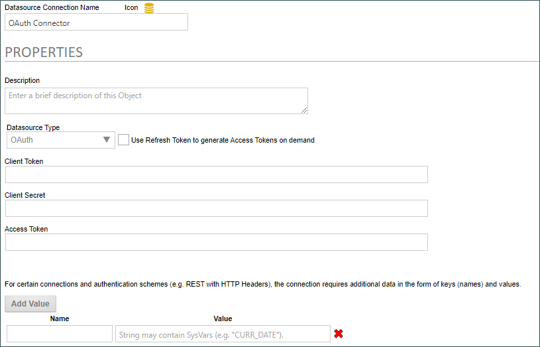Image resolution: width=540 pixels, height=347 pixels.
Task: Select the Client Secret input field
Action: click(x=217, y=208)
